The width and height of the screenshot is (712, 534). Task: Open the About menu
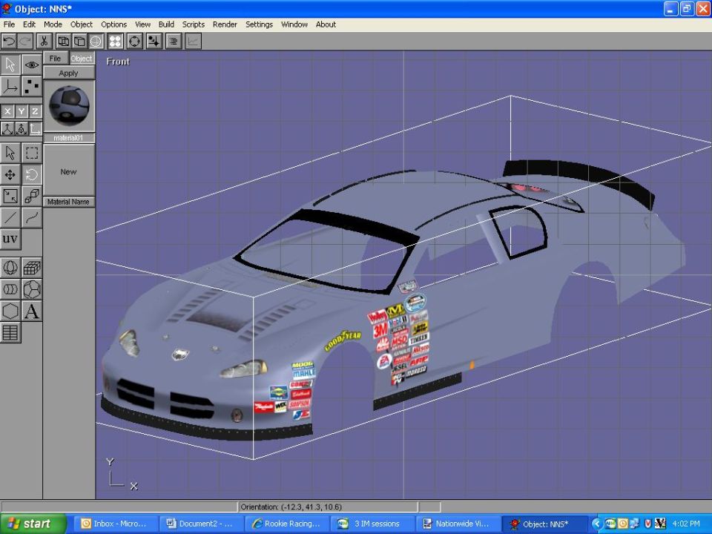[x=326, y=24]
